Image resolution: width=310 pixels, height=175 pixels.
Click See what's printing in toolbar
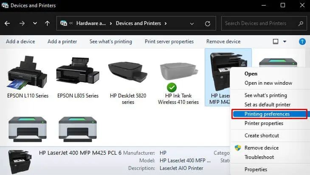(x=110, y=42)
